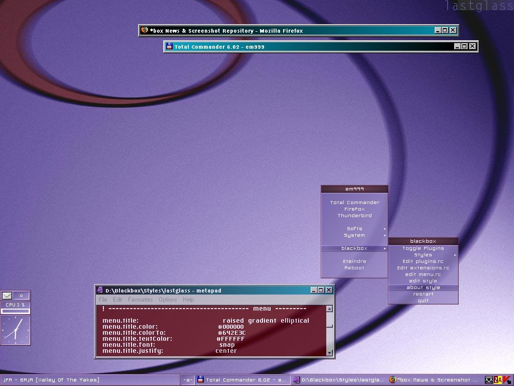Click the color value #FFFFFF in metapad
The image size is (514, 386).
point(231,339)
